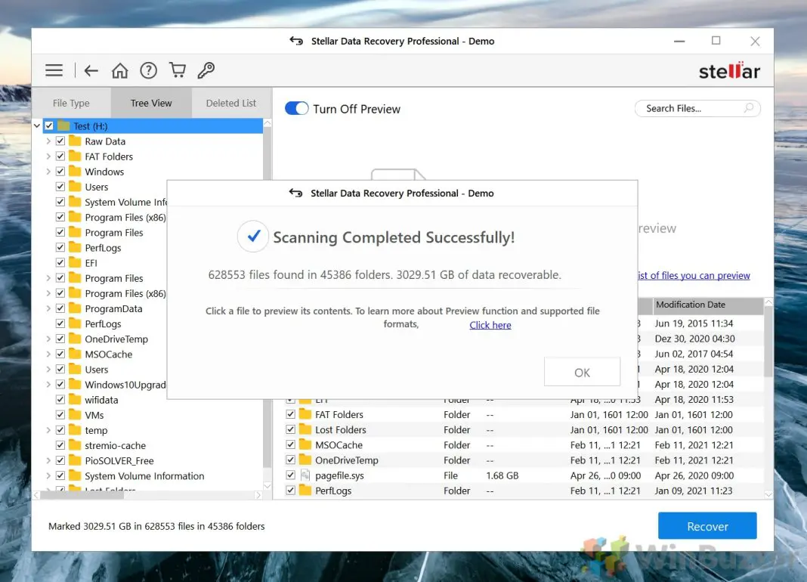Go back with the back arrow

(x=91, y=70)
